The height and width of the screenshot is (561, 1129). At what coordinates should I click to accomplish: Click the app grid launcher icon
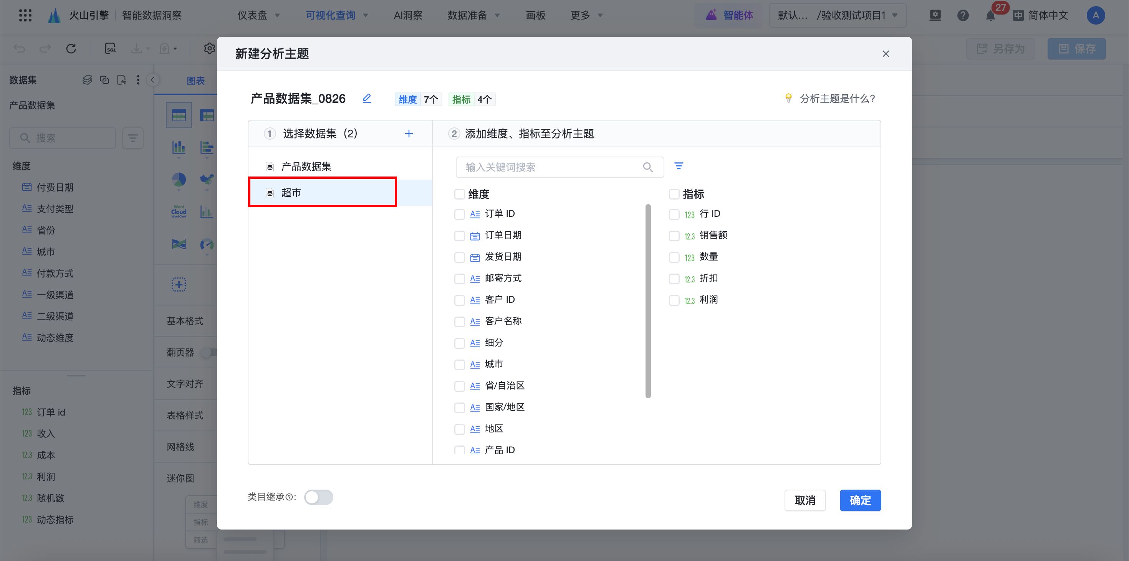click(25, 15)
